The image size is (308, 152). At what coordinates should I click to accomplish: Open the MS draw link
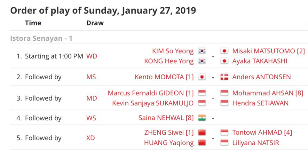point(91,77)
